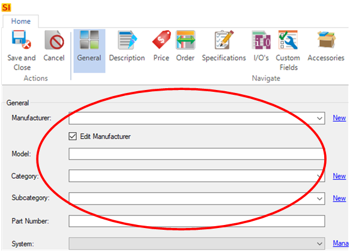Select the Home ribbon tab

point(21,21)
